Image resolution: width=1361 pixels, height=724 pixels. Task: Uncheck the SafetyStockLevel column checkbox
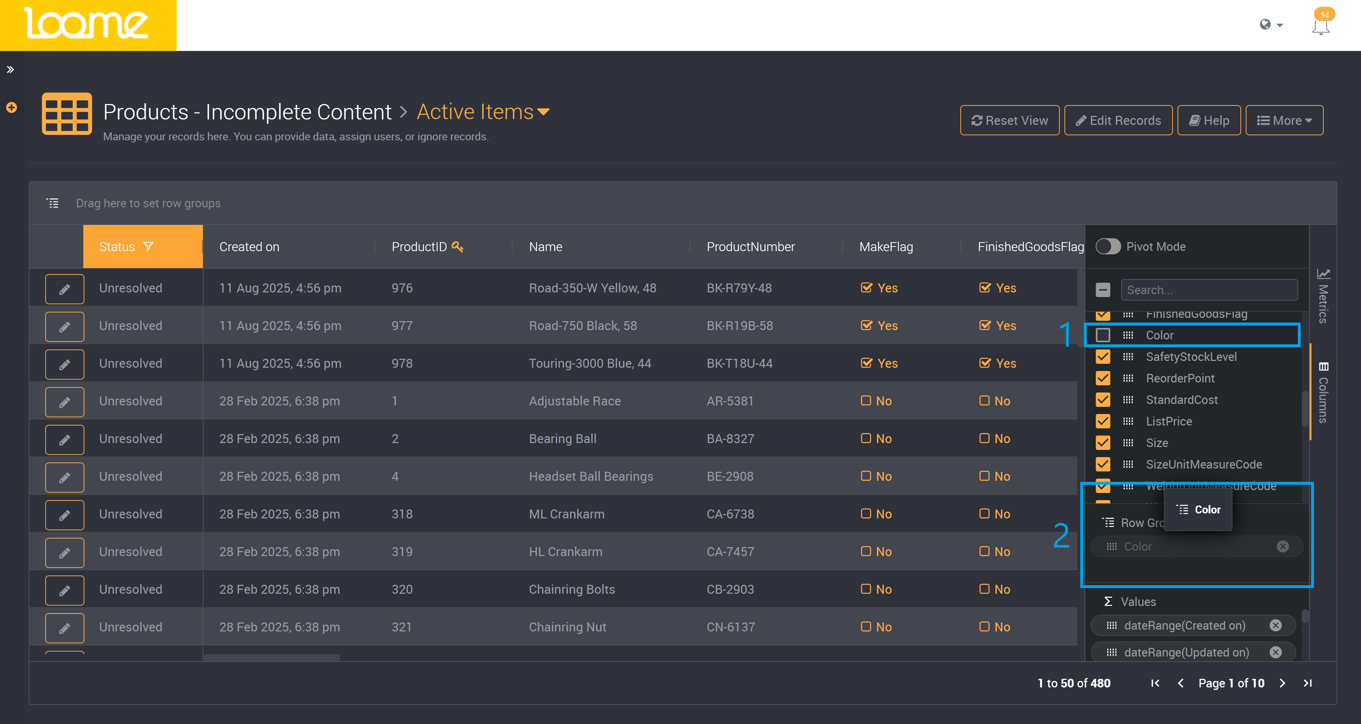click(1103, 357)
